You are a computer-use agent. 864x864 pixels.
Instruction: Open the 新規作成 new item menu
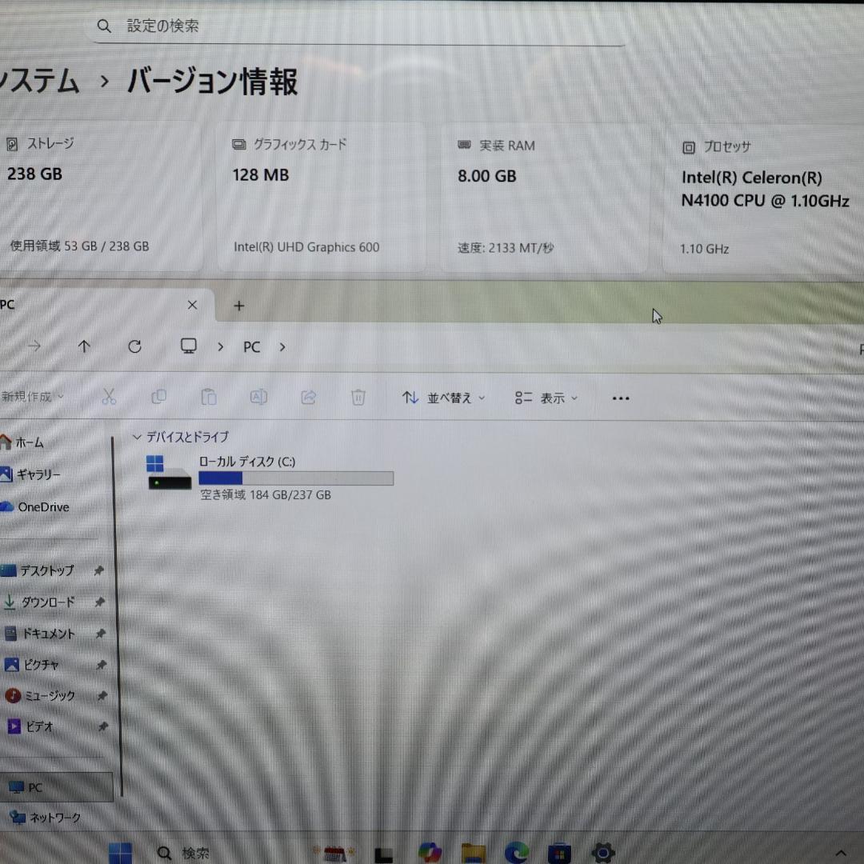[32, 396]
